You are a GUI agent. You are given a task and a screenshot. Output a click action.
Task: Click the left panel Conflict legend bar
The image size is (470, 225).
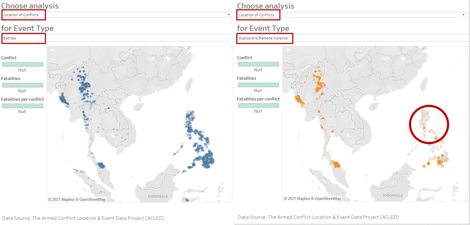tap(23, 64)
